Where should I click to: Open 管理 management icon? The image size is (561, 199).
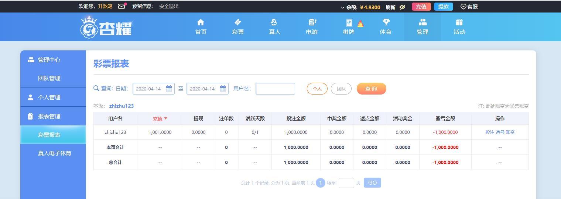(423, 22)
